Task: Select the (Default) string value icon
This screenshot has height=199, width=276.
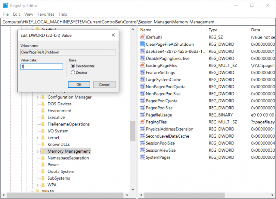Action: tap(142, 37)
